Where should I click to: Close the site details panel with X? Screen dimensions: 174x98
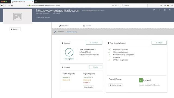click(170, 10)
